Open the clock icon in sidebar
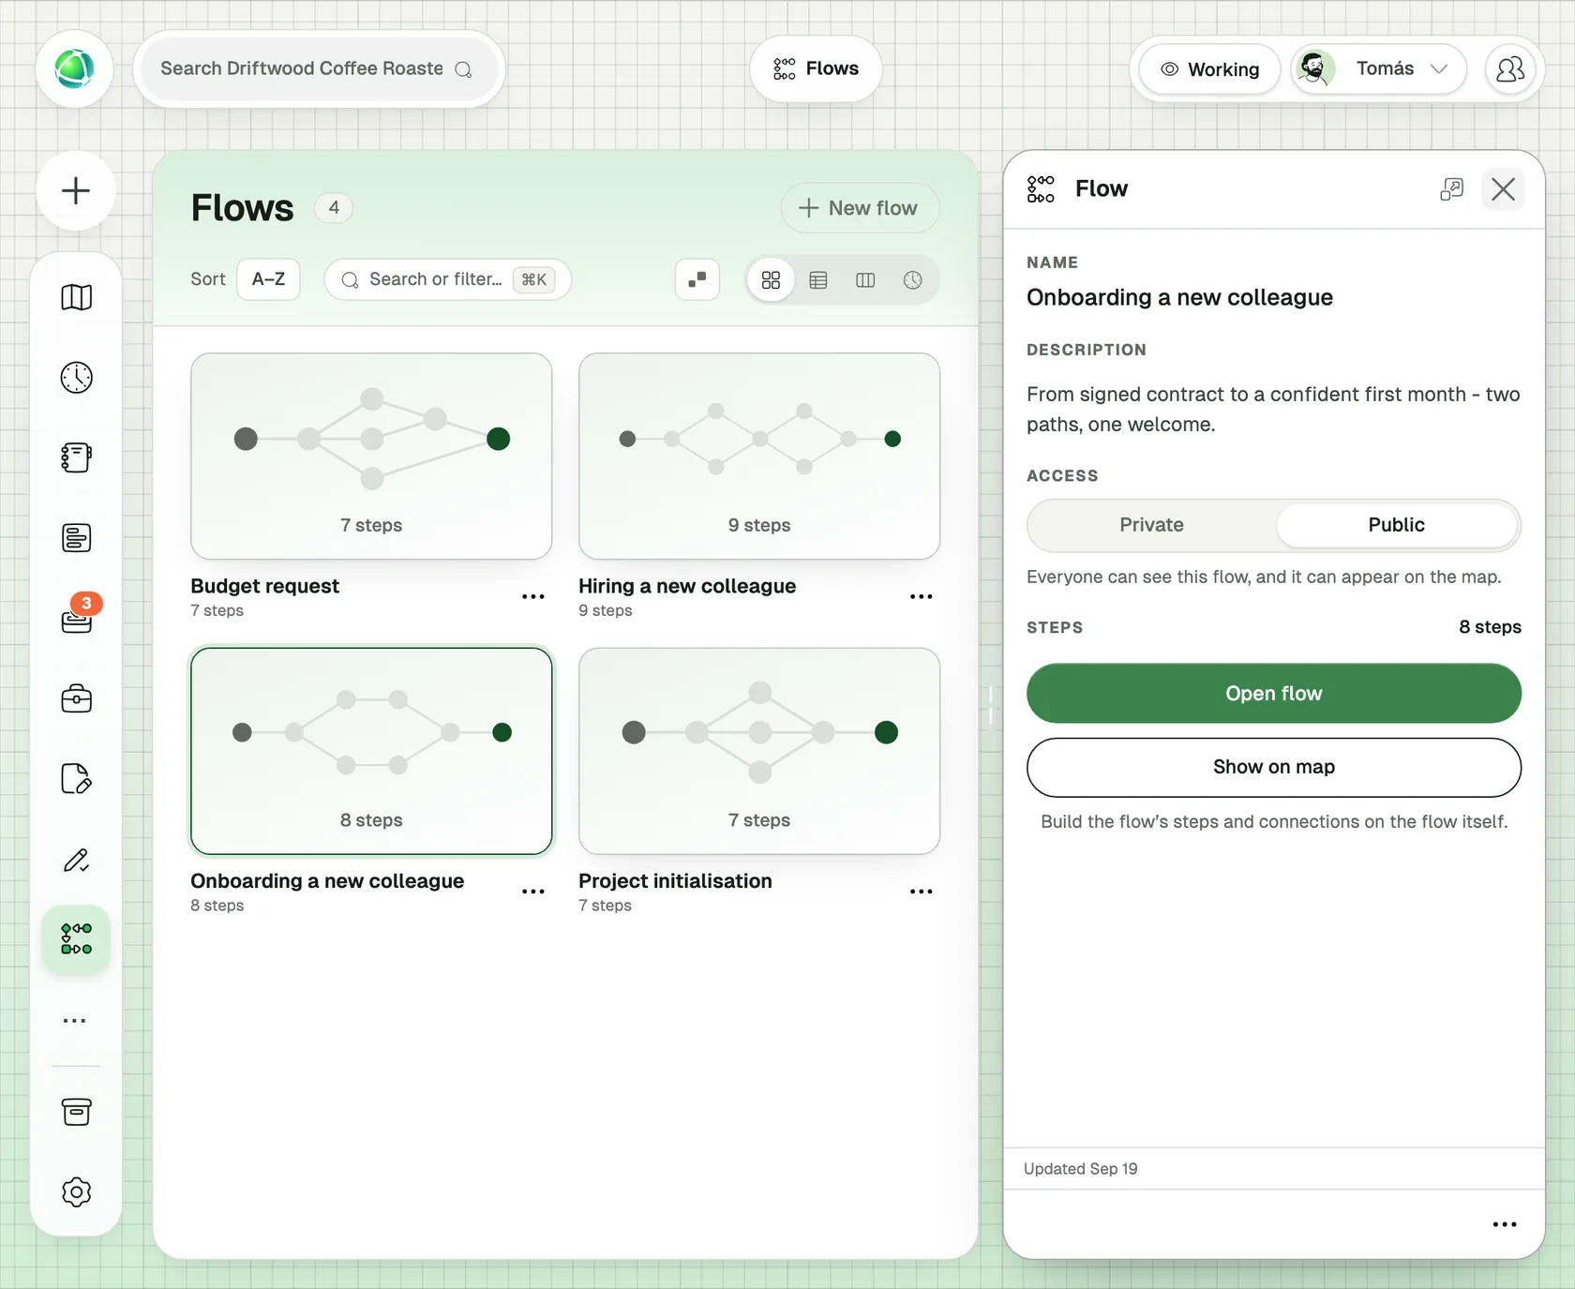1575x1289 pixels. click(x=76, y=378)
